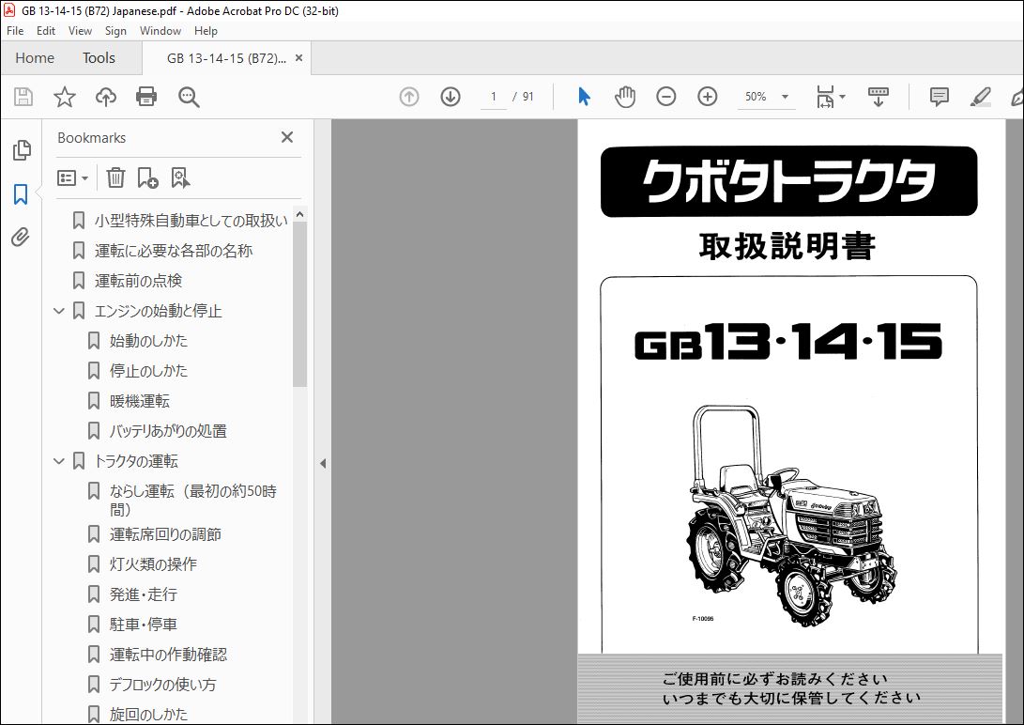Viewport: 1024px width, 725px height.
Task: Open bookmark 運転に必要な各部の名称
Action: (173, 251)
